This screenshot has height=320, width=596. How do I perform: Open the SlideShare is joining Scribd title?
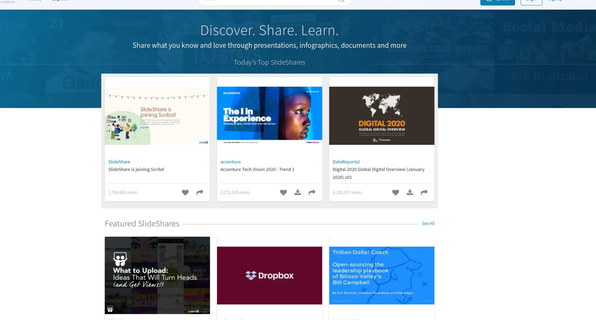pyautogui.click(x=136, y=169)
